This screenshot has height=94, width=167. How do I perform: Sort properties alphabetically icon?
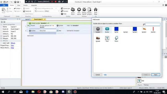click(x=4, y=22)
